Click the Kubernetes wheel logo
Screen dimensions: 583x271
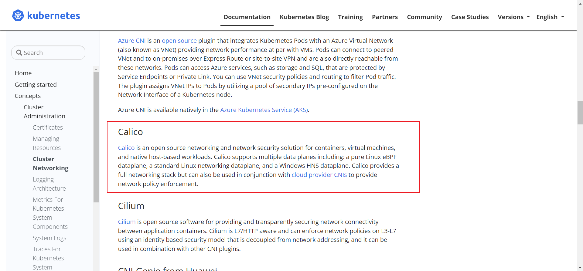click(x=18, y=15)
